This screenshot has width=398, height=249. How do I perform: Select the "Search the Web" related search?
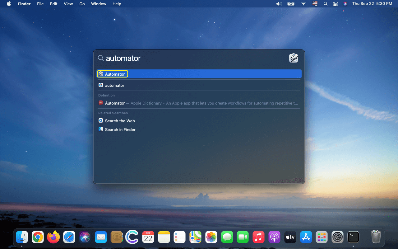click(x=120, y=121)
